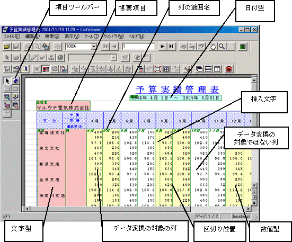The image size is (292, 242).
Task: Toggle the red table view icon
Action: [x=46, y=69]
